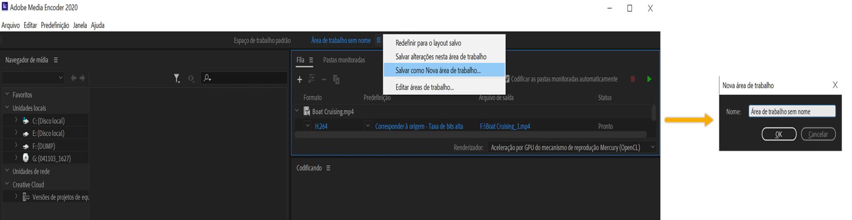Image resolution: width=852 pixels, height=220 pixels.
Task: Click Cancelar in Nova área de trabalho dialog
Action: 818,134
